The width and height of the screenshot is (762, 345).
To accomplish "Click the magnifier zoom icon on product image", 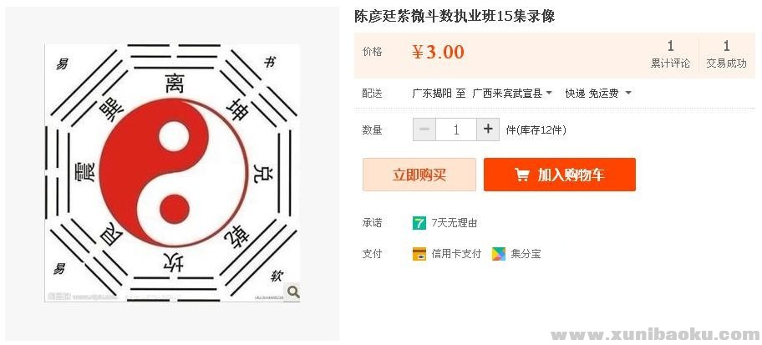I will tap(292, 292).
